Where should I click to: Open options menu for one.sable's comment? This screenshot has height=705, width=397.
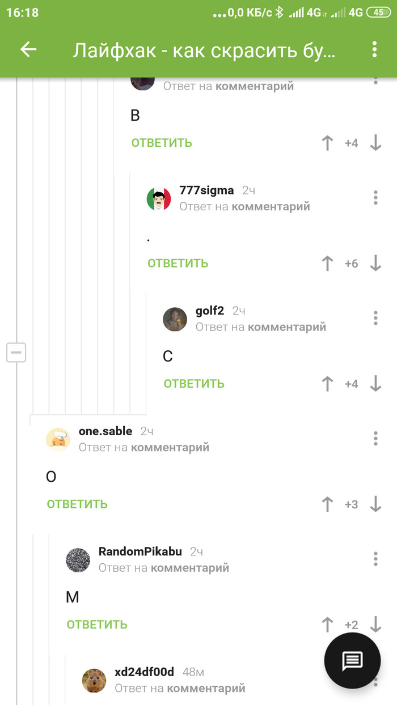pos(375,438)
